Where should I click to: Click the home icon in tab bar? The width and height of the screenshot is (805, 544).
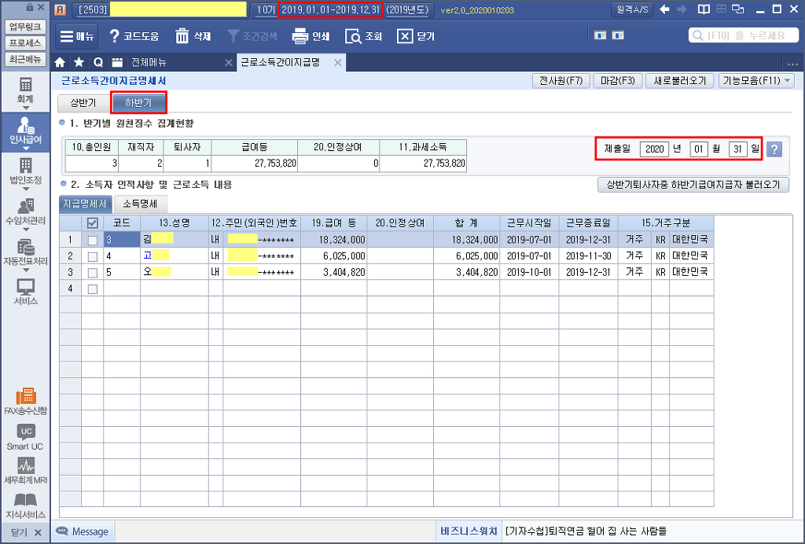click(x=60, y=63)
